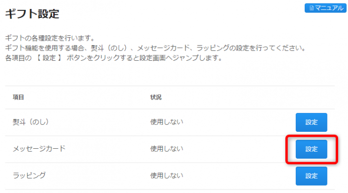348x193 pixels.
Task: Open the マニュアル manual button
Action: coord(325,8)
